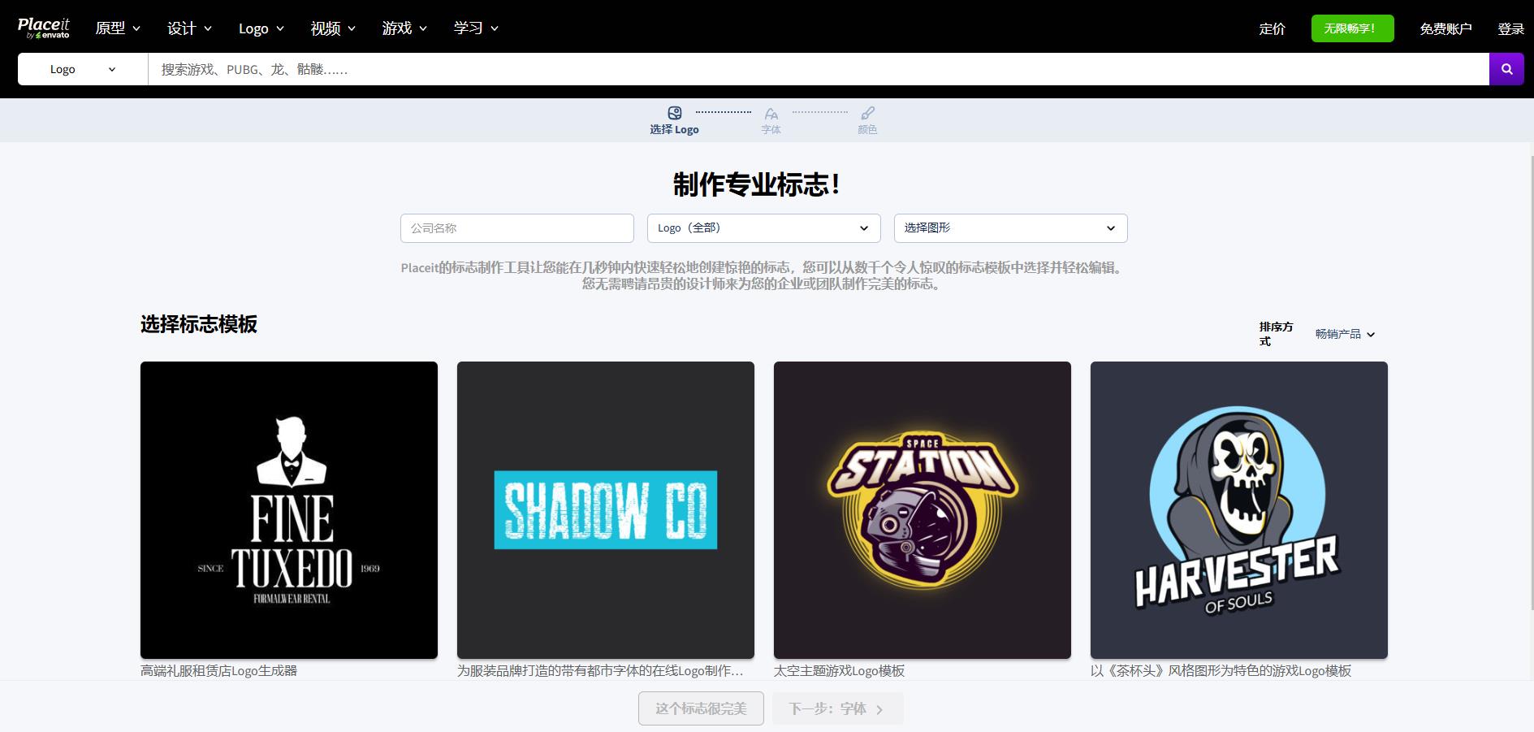Click the purple search magnifier icon

(1506, 69)
